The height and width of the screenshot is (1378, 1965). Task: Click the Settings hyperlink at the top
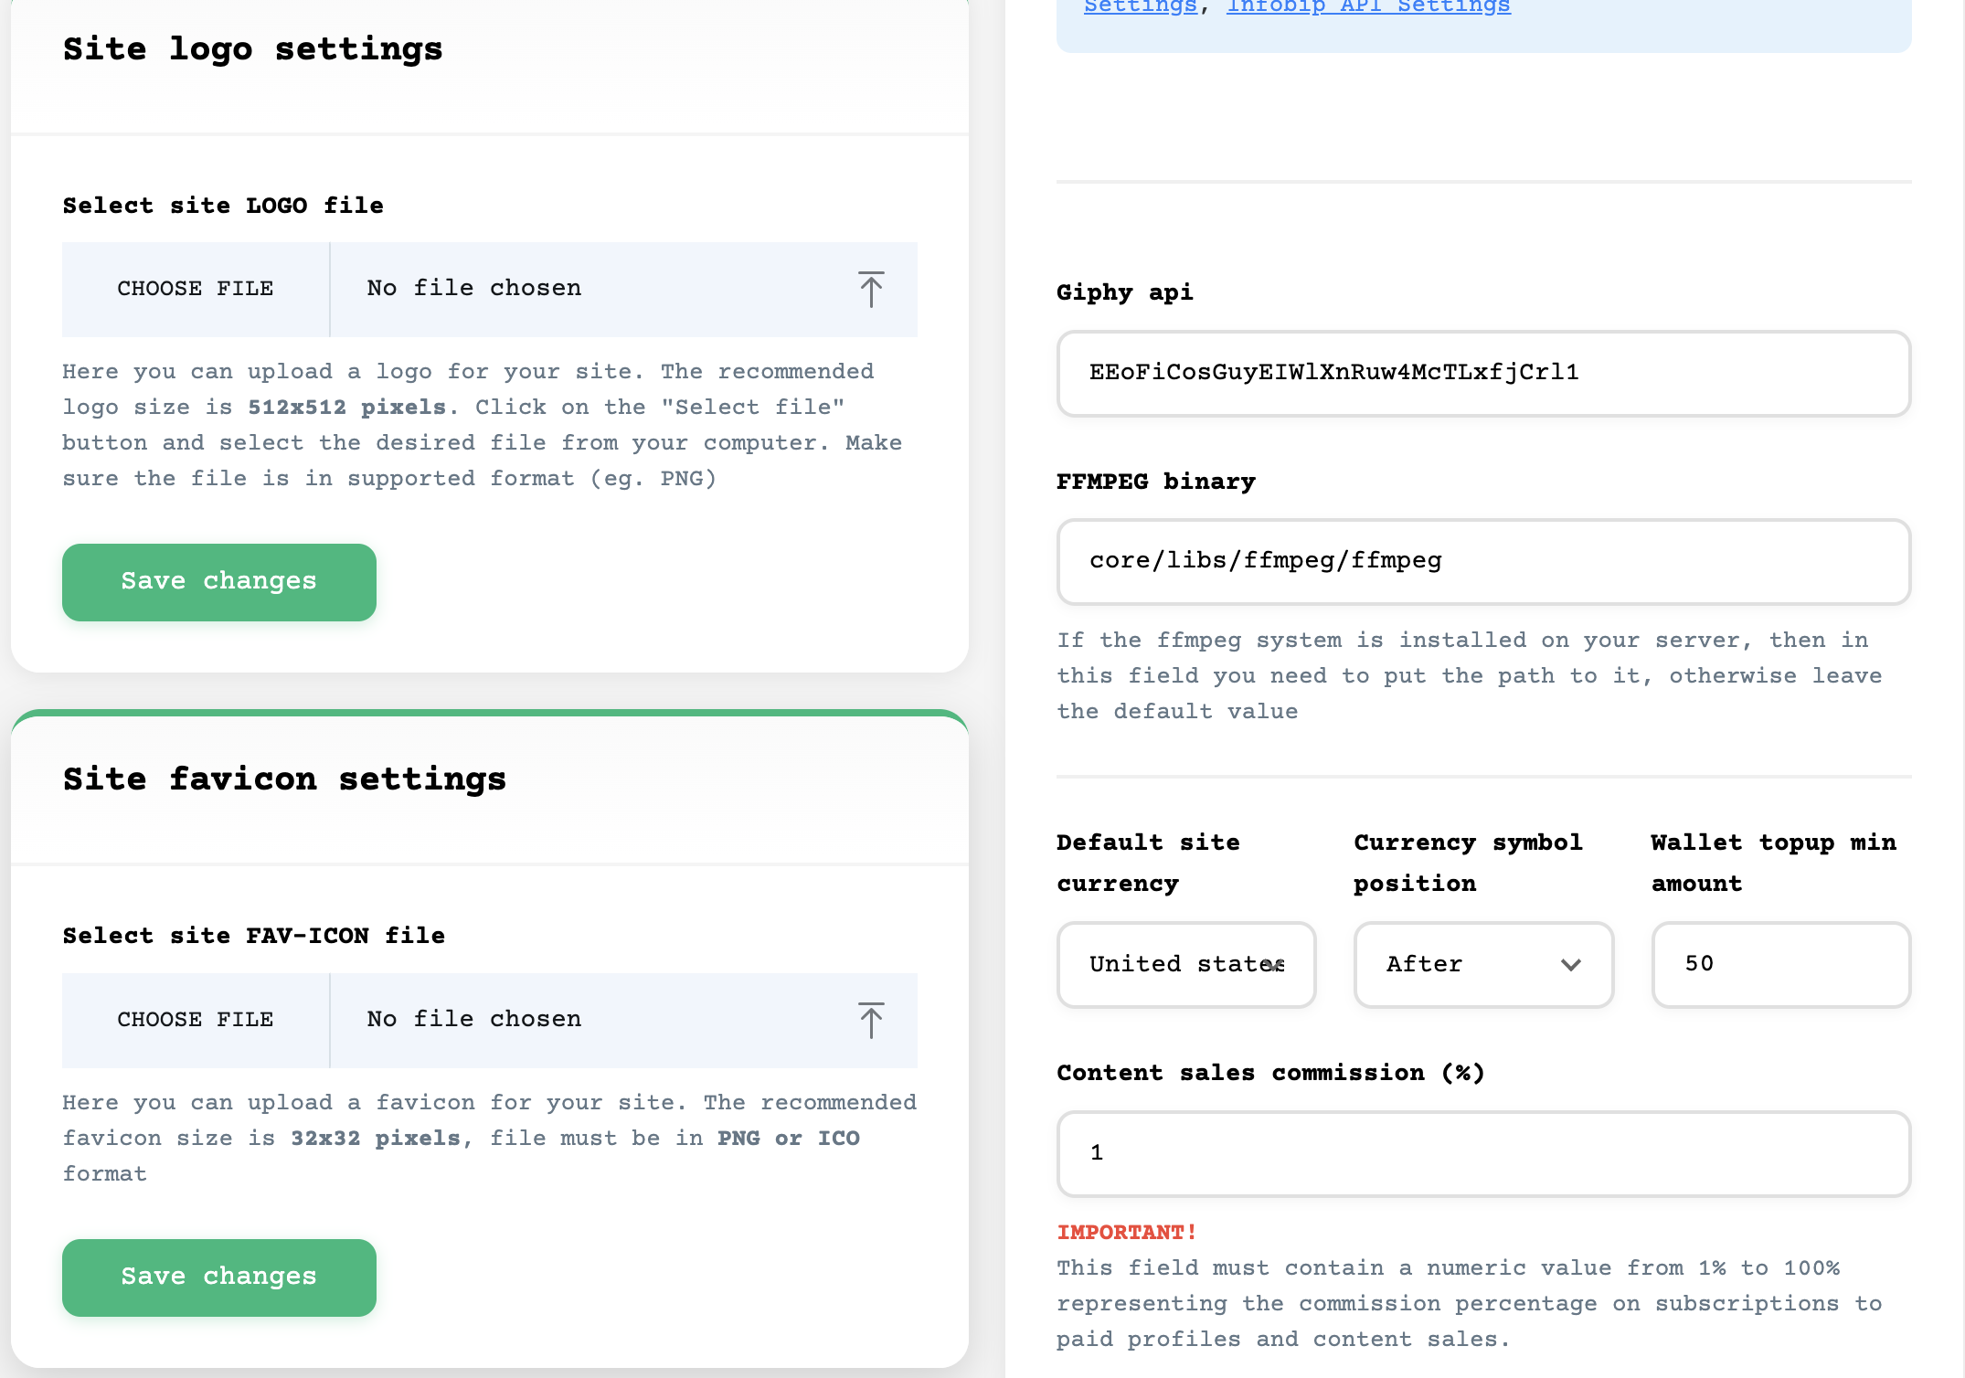click(x=1139, y=7)
